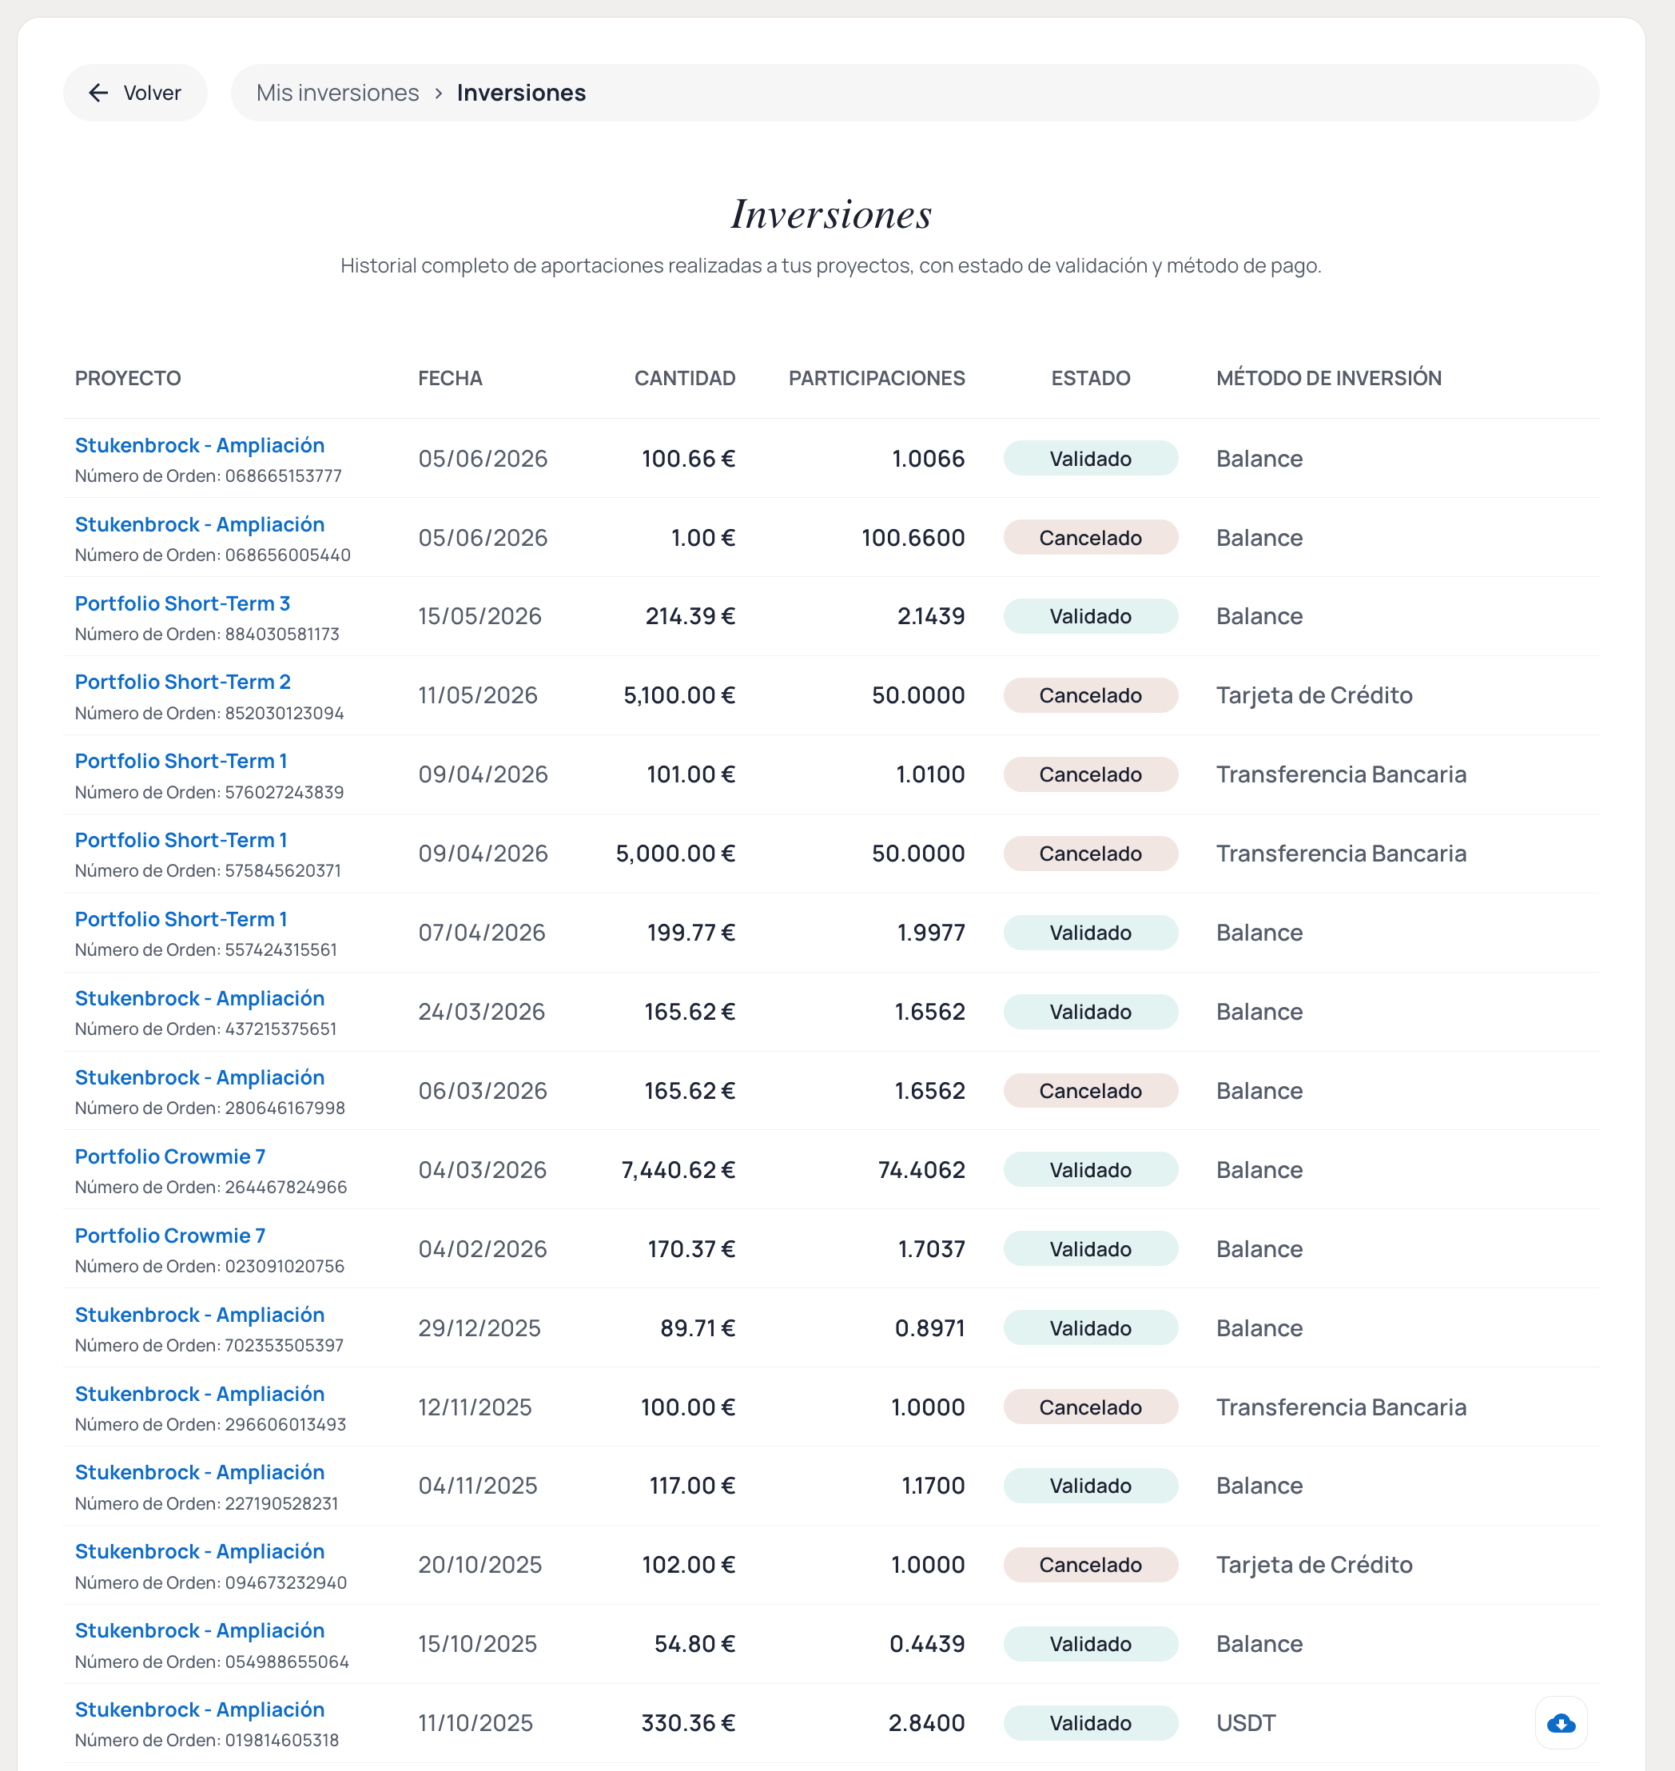Open Stukenbrock - Ampliación paid with USDT
The width and height of the screenshot is (1675, 1771).
(199, 1709)
